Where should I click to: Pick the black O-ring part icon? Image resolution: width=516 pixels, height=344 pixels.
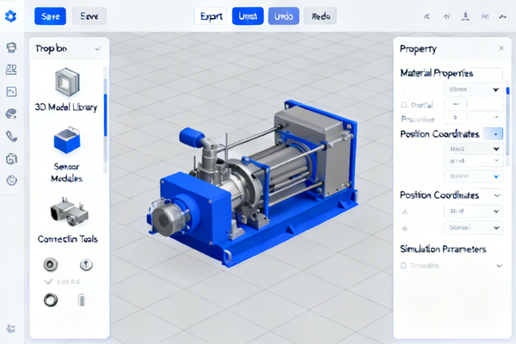pos(51,300)
